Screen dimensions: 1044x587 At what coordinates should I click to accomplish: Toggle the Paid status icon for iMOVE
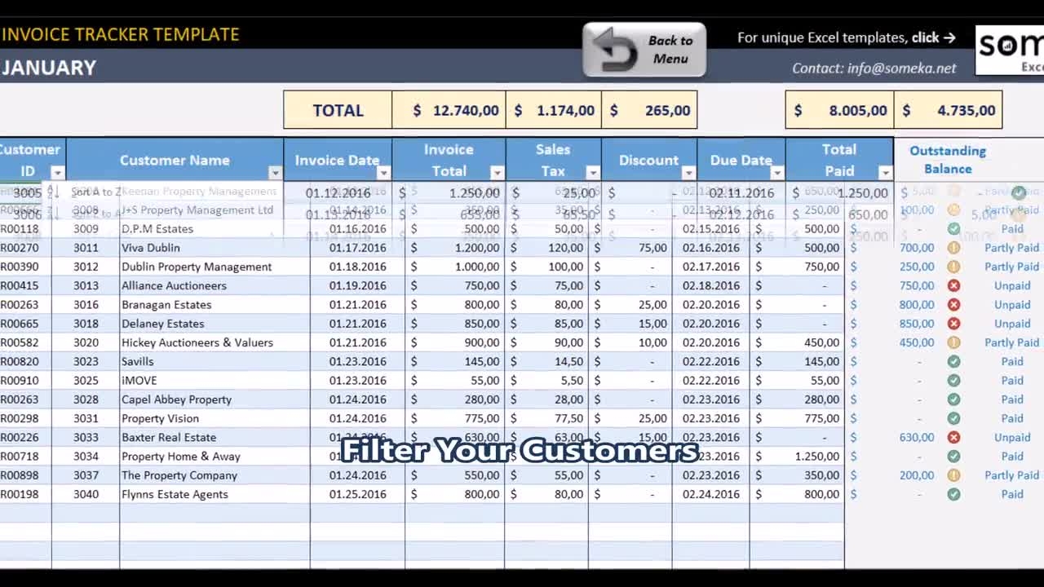(x=953, y=380)
